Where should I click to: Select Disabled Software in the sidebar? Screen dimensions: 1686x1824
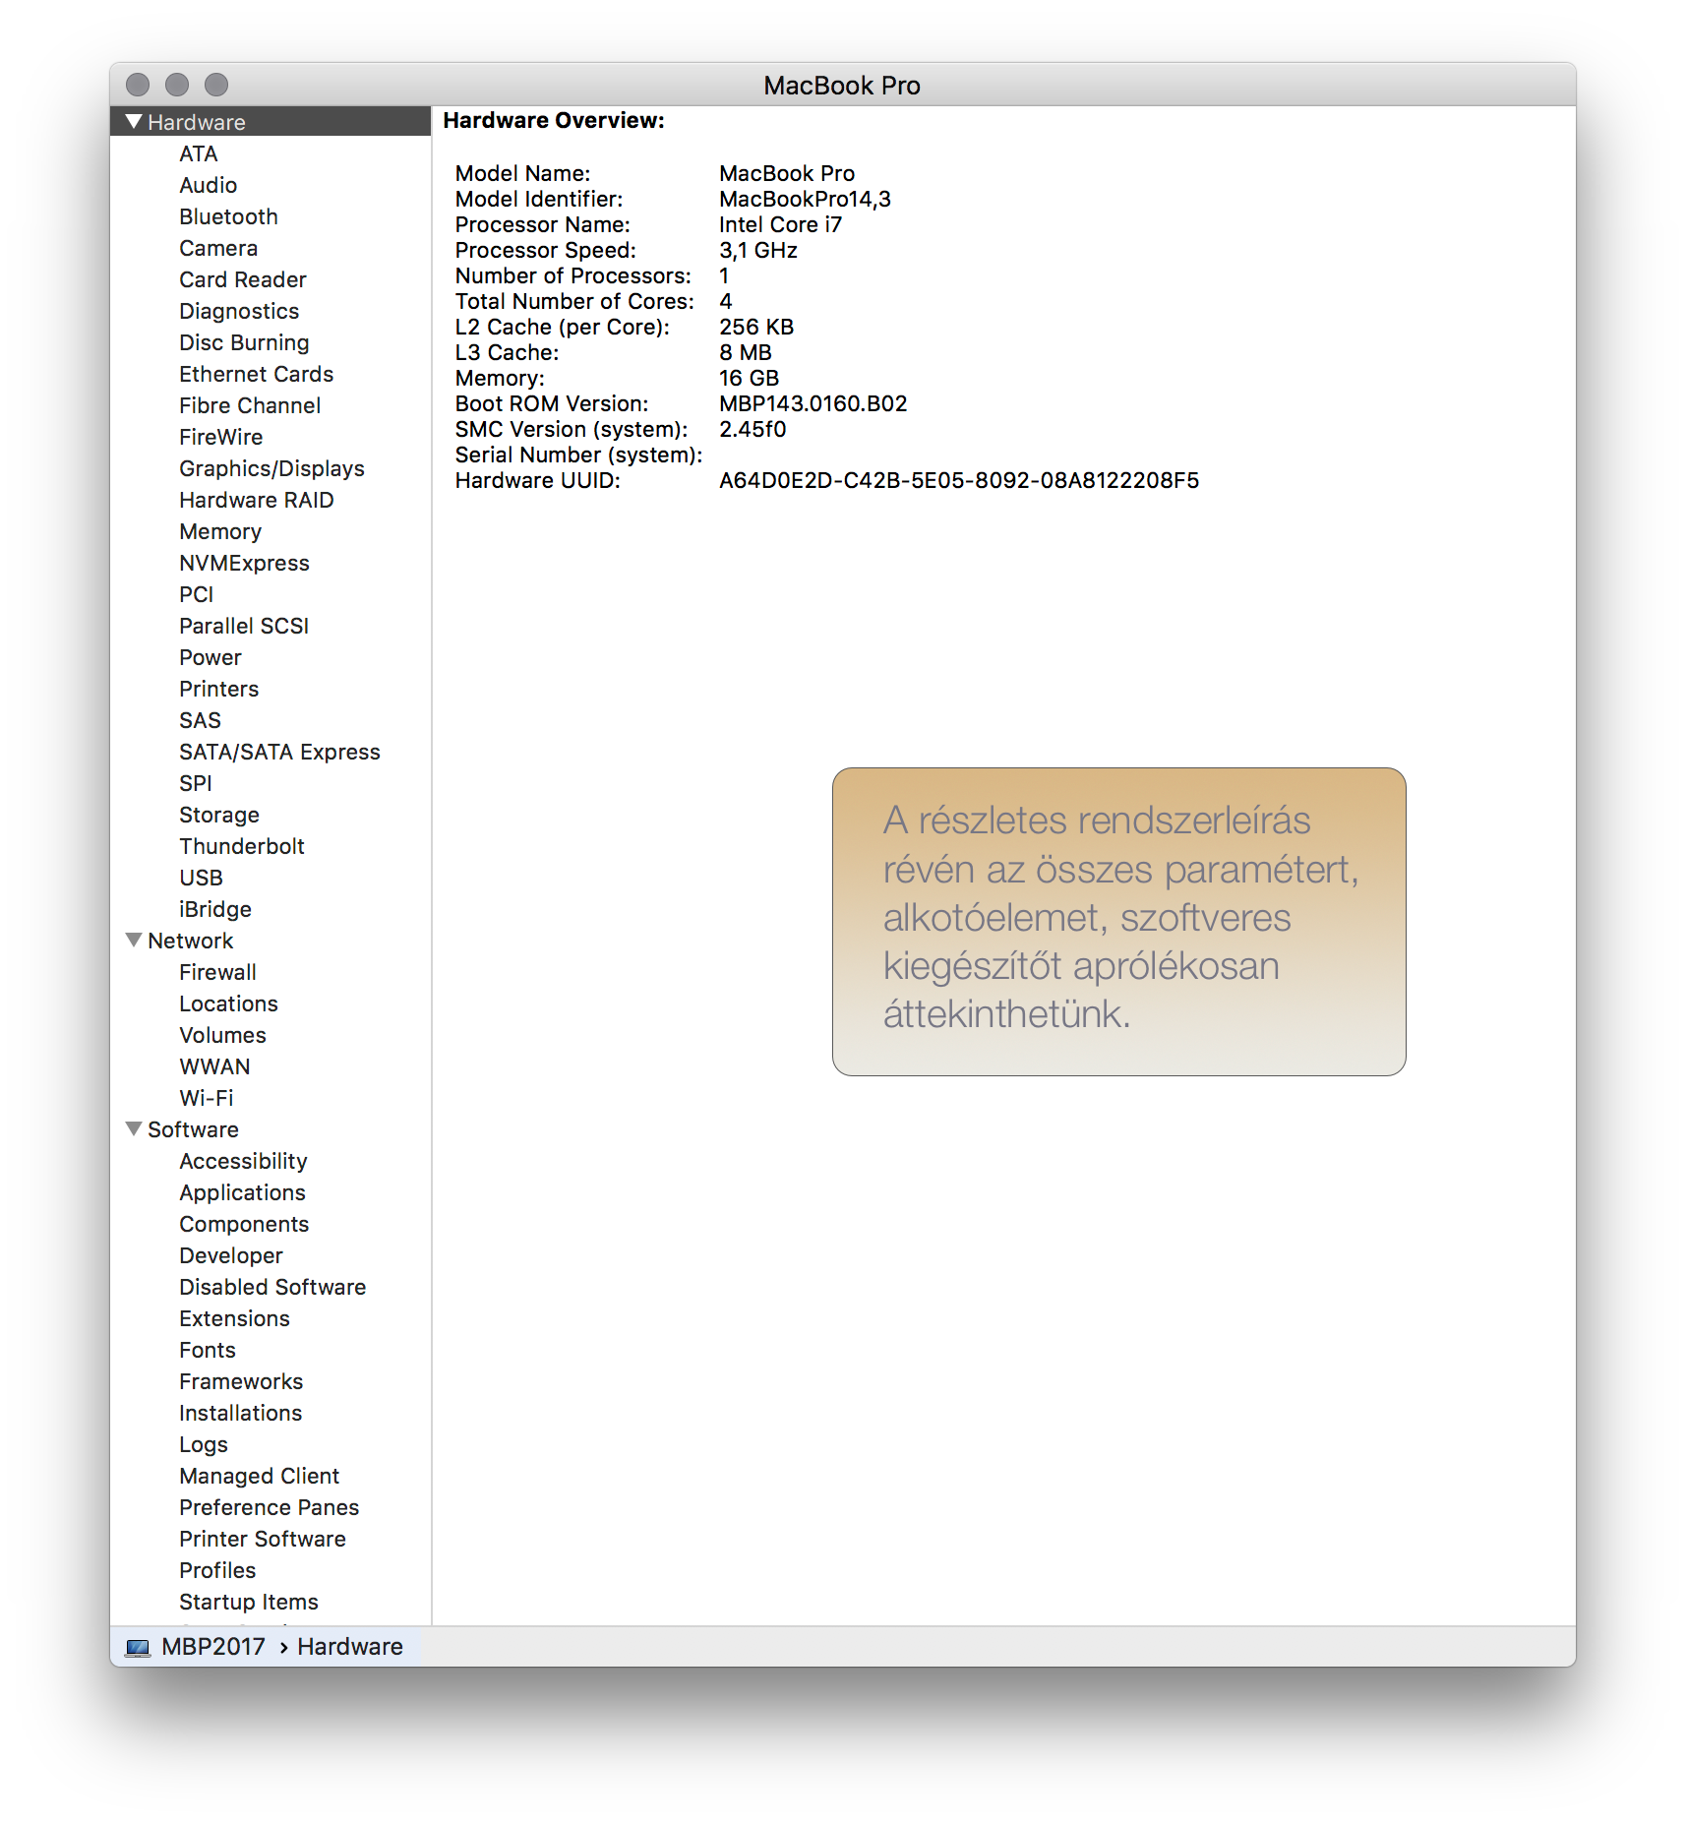click(272, 1287)
